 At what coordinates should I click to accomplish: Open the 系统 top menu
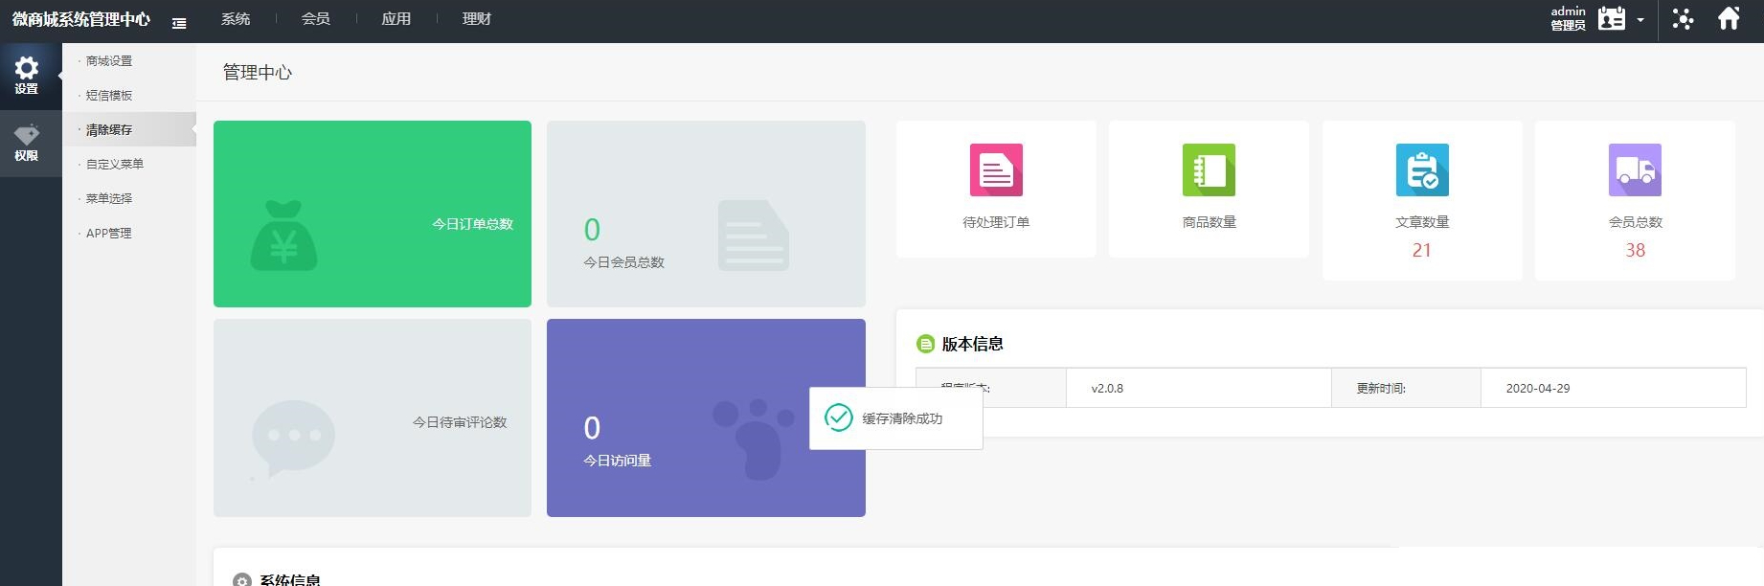(236, 19)
